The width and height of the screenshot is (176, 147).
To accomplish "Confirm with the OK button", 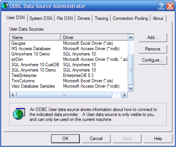I will [x=65, y=139].
